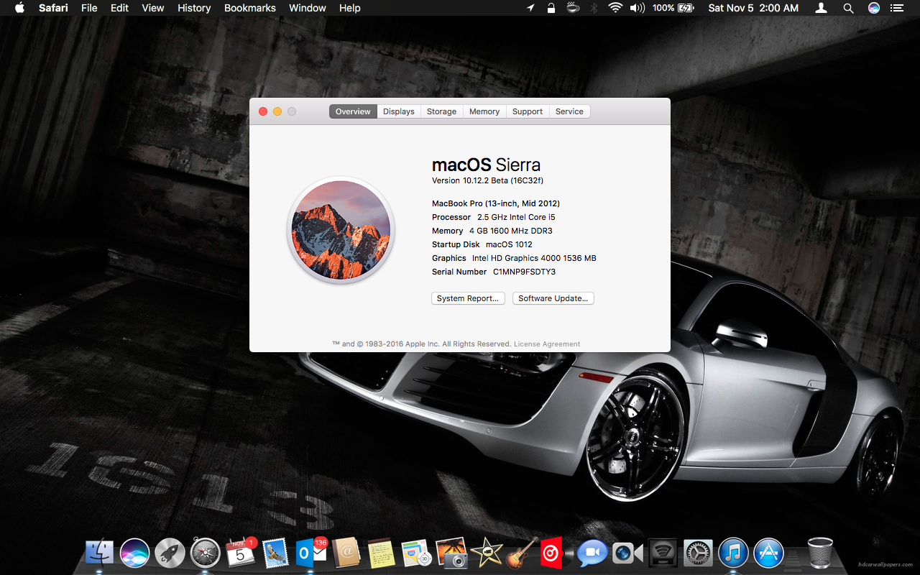
Task: Open the yellow Notes icon in Dock
Action: (x=380, y=553)
